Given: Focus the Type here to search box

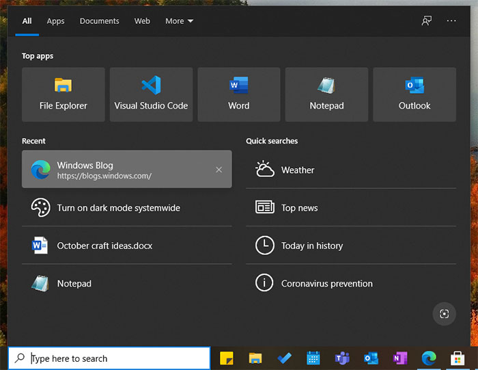Looking at the screenshot, I should pos(109,358).
